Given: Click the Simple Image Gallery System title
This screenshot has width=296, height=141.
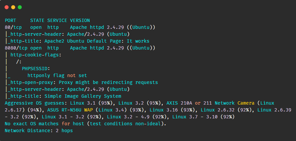Looking at the screenshot, I should point(83,96).
